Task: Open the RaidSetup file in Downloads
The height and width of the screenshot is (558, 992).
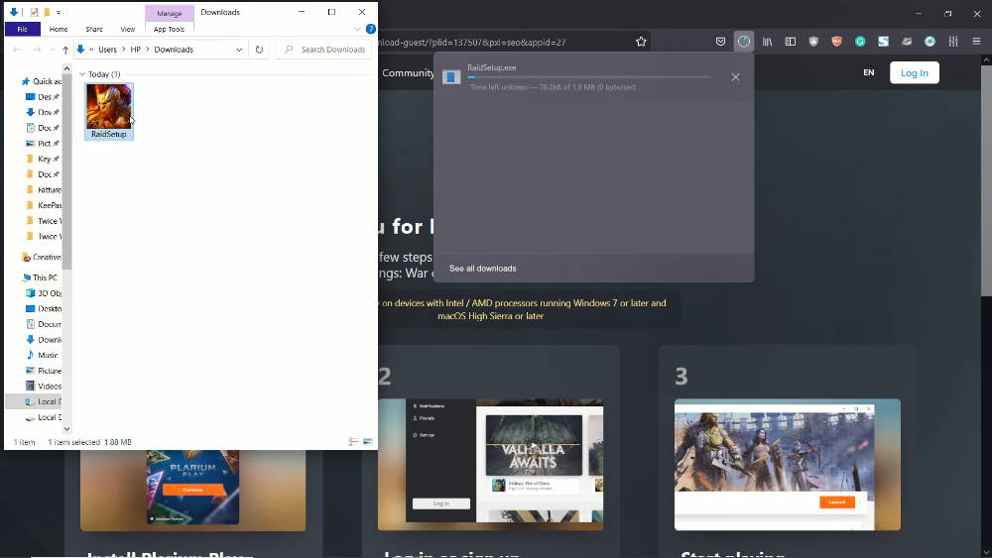Action: pos(109,111)
